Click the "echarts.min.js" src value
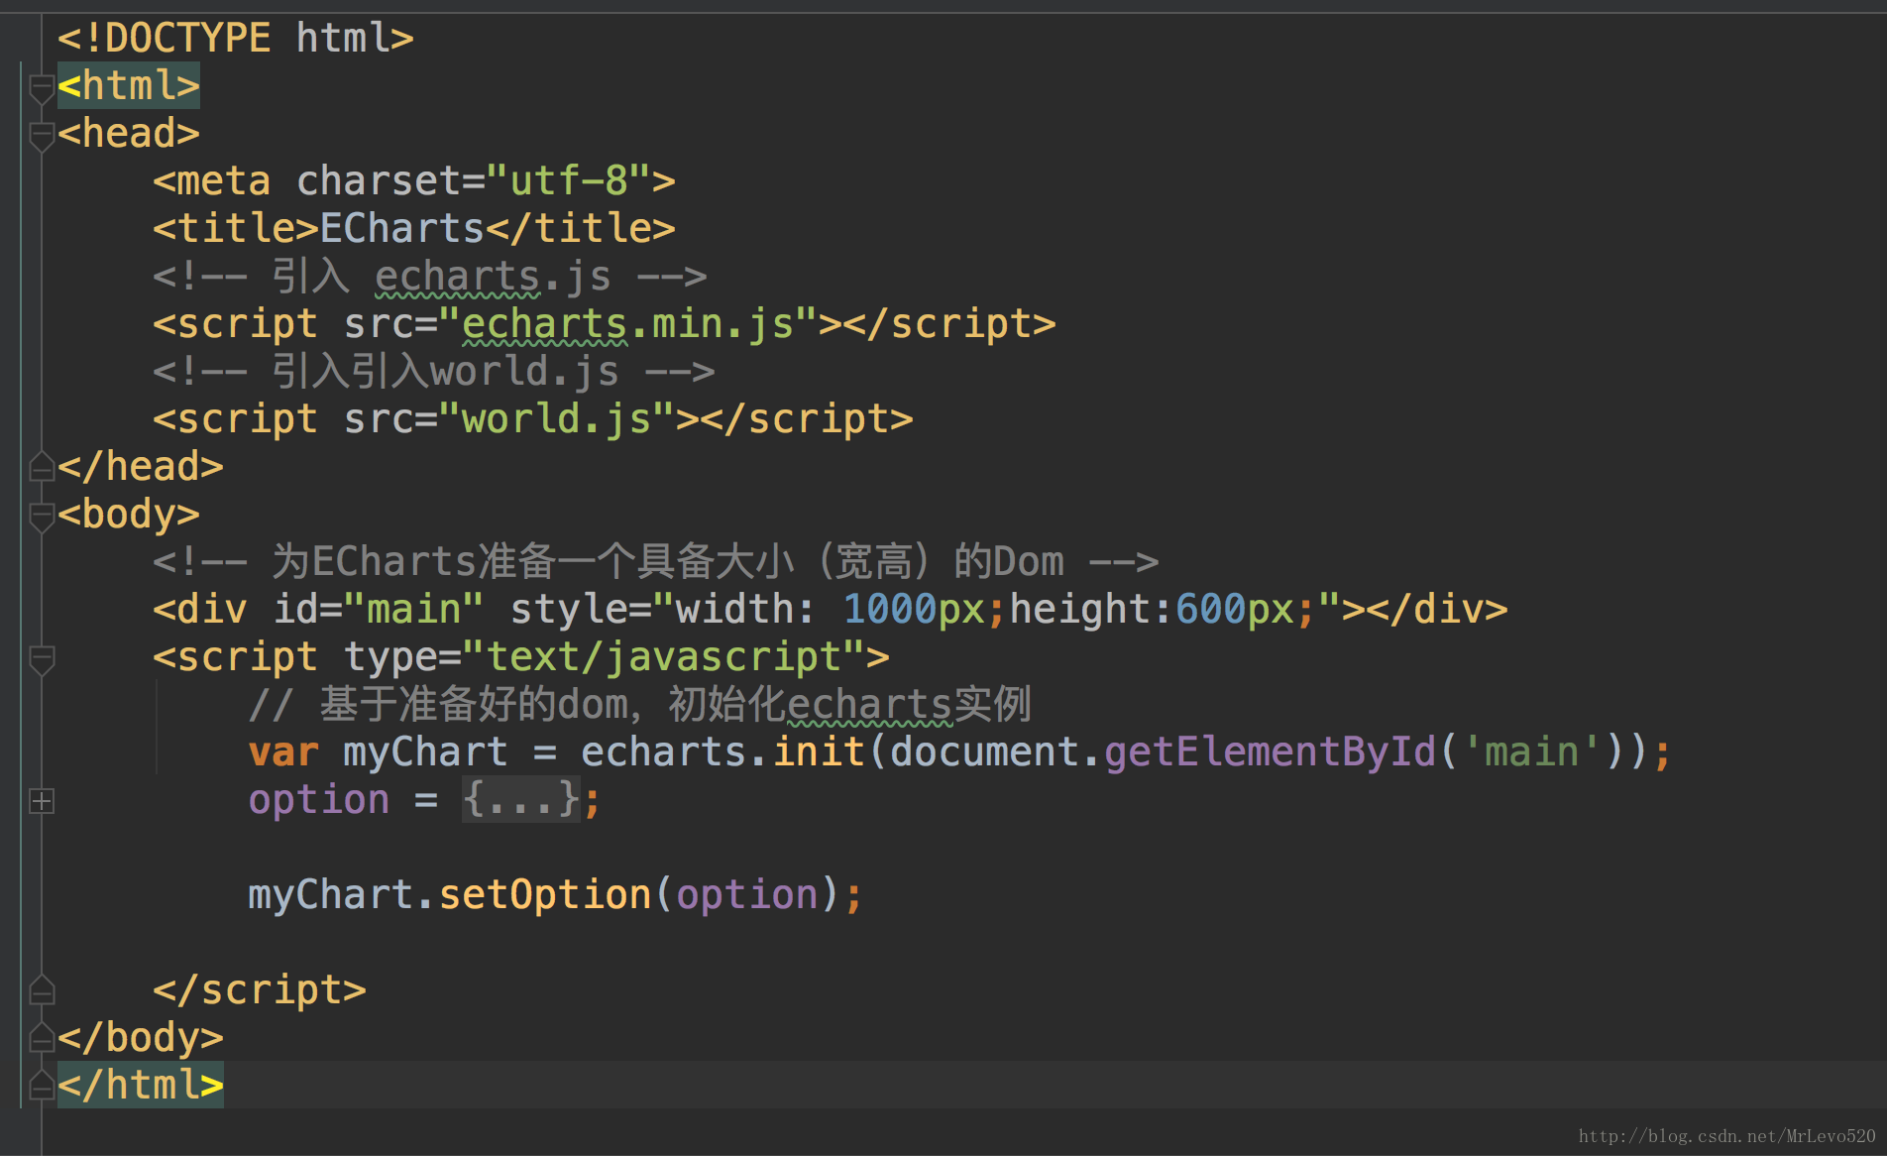The image size is (1887, 1156). [628, 323]
